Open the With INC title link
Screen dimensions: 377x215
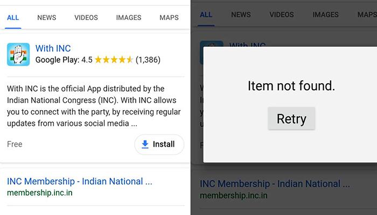(x=53, y=48)
